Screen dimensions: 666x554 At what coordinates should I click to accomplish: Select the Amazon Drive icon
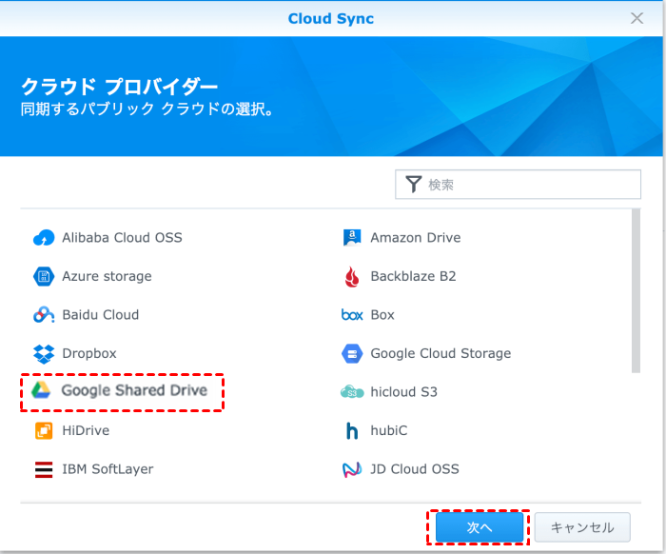pyautogui.click(x=352, y=238)
